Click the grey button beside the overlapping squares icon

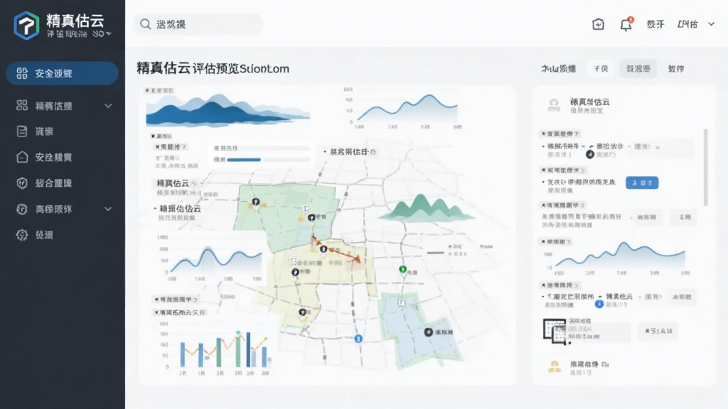click(658, 331)
